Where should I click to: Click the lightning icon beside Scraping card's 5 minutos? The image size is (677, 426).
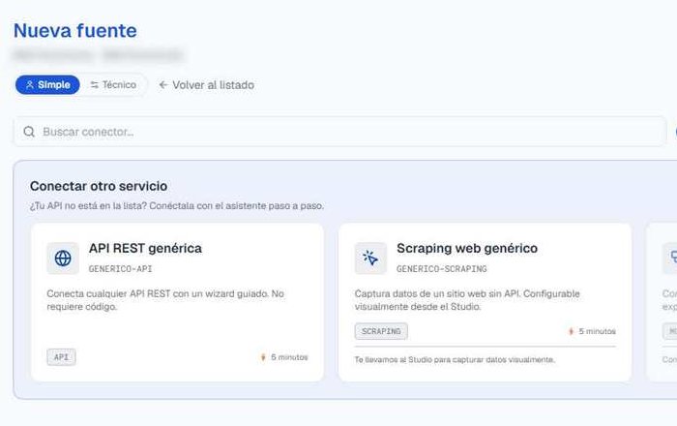pos(571,331)
